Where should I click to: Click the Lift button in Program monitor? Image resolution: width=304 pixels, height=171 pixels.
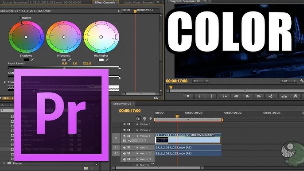coord(284,96)
